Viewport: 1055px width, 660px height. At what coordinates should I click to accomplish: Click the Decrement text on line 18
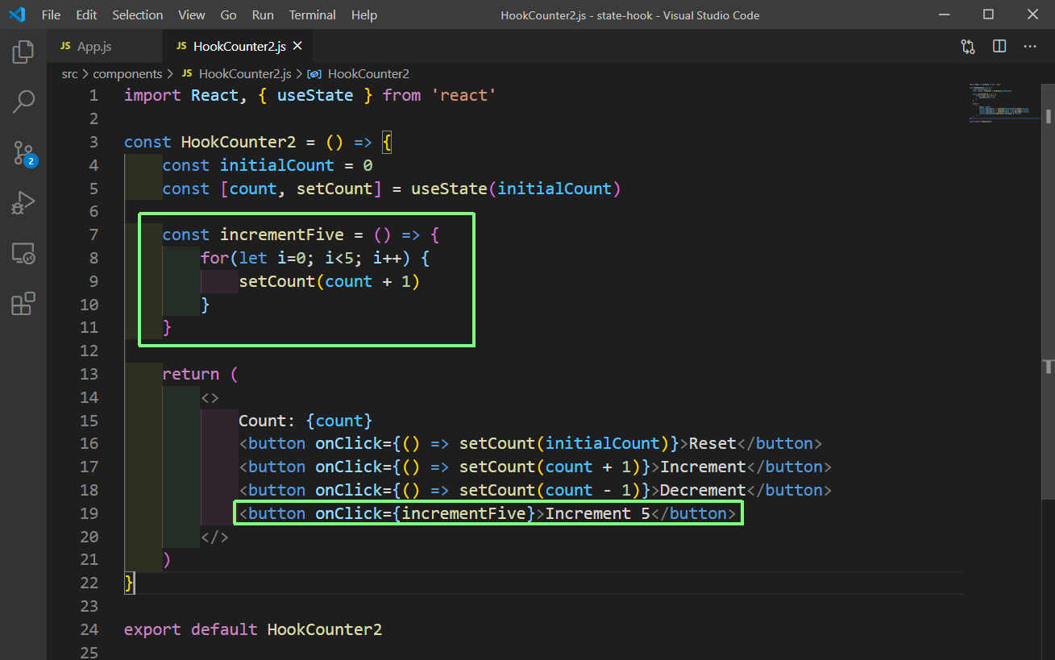point(703,490)
